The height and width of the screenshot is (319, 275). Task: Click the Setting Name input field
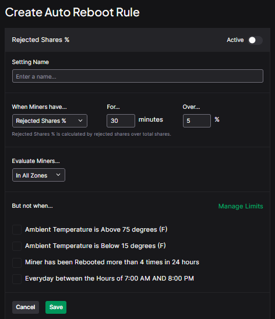click(137, 76)
